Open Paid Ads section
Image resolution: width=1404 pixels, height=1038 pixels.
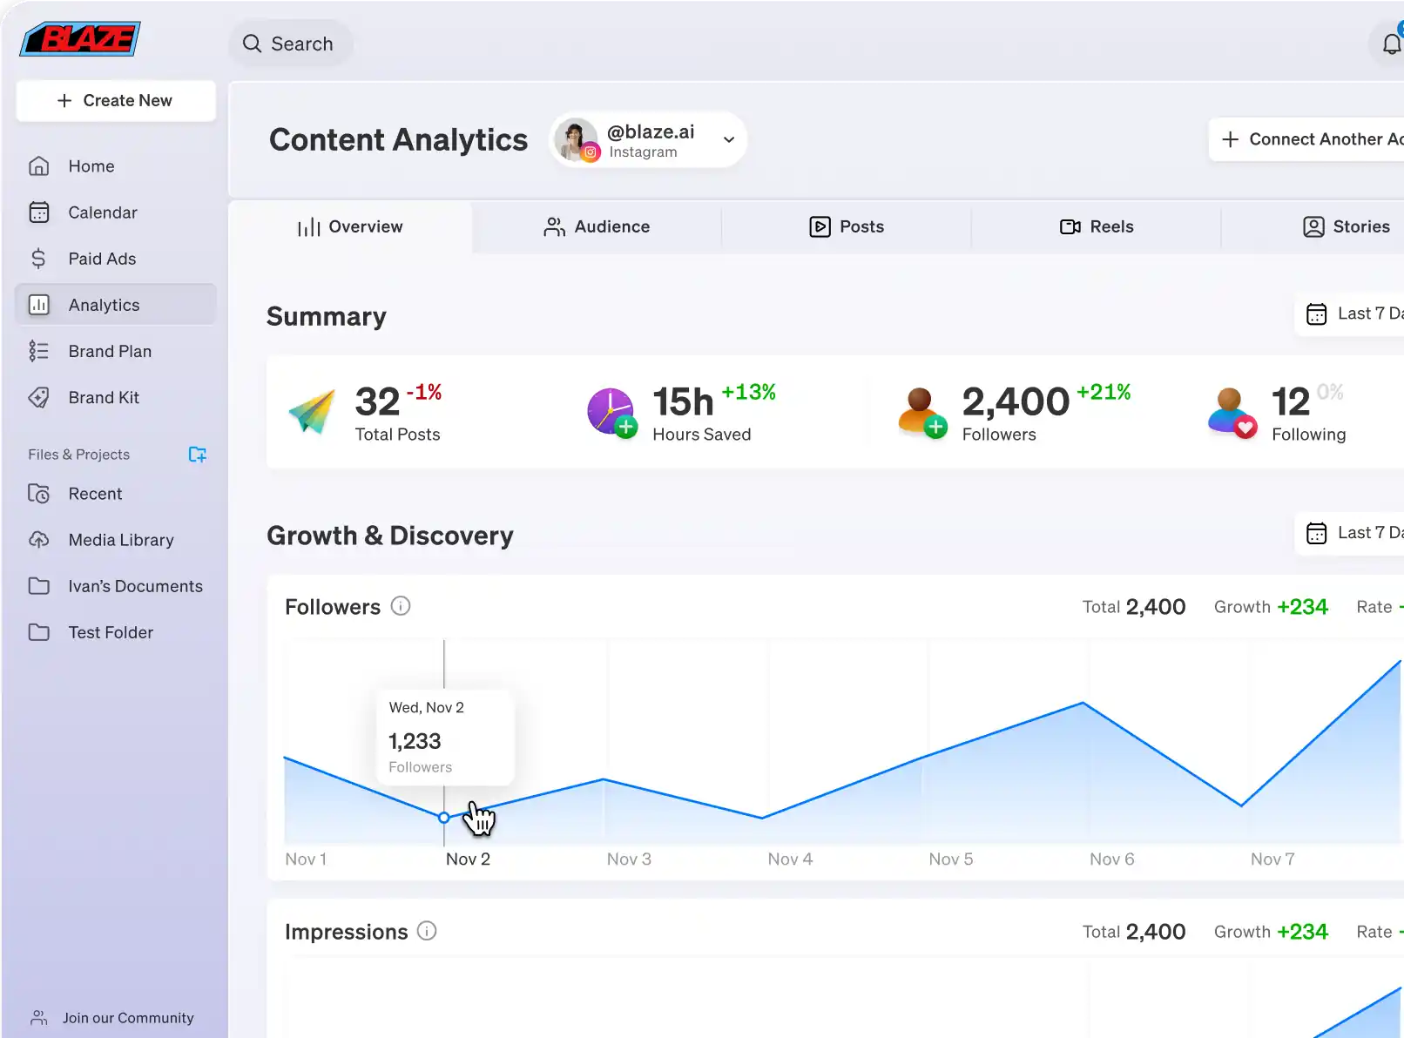[116, 259]
